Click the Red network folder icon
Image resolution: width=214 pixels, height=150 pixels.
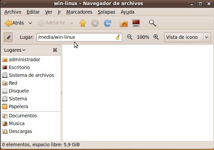5,83
